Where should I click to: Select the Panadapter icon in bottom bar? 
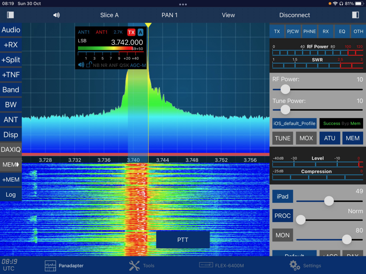point(50,266)
